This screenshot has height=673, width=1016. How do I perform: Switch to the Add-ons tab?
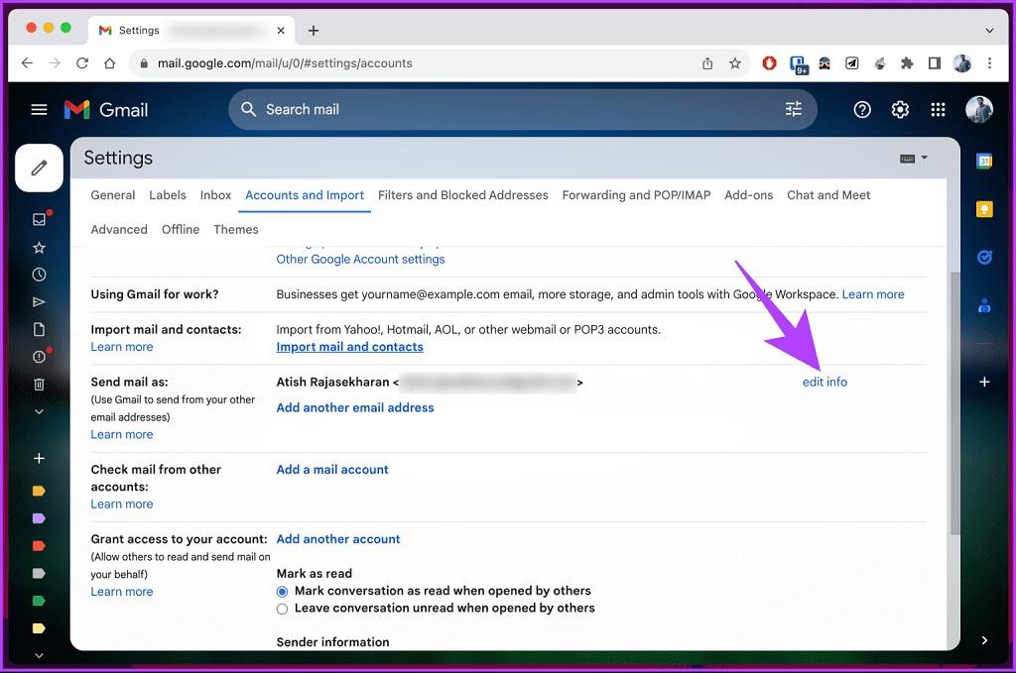748,195
